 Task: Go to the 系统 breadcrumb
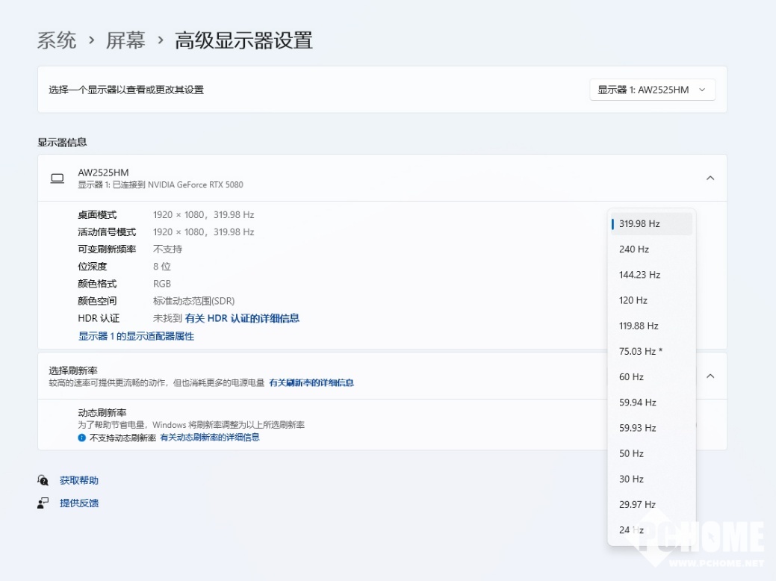tap(57, 40)
